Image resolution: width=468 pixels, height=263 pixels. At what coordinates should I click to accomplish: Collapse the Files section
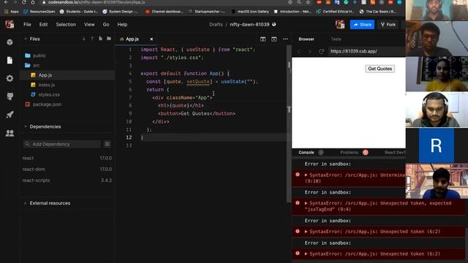(26, 39)
